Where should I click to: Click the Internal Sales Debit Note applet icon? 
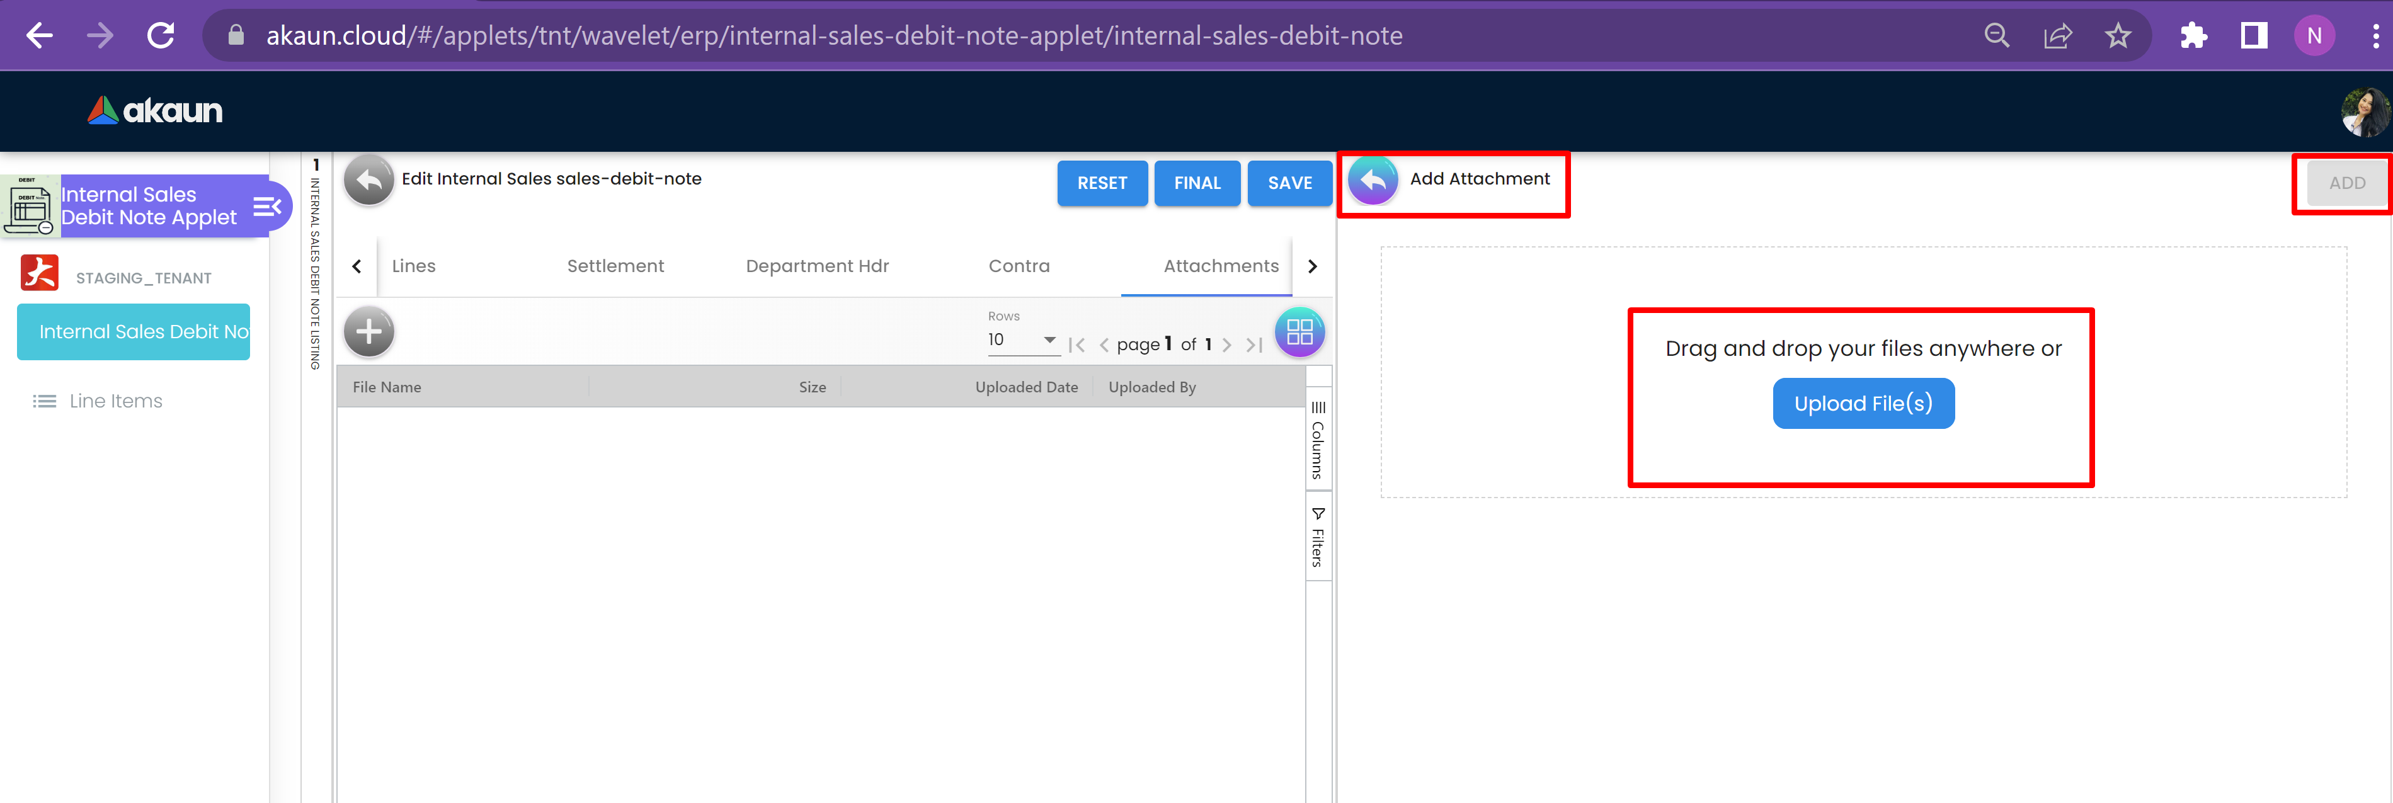pyautogui.click(x=30, y=206)
